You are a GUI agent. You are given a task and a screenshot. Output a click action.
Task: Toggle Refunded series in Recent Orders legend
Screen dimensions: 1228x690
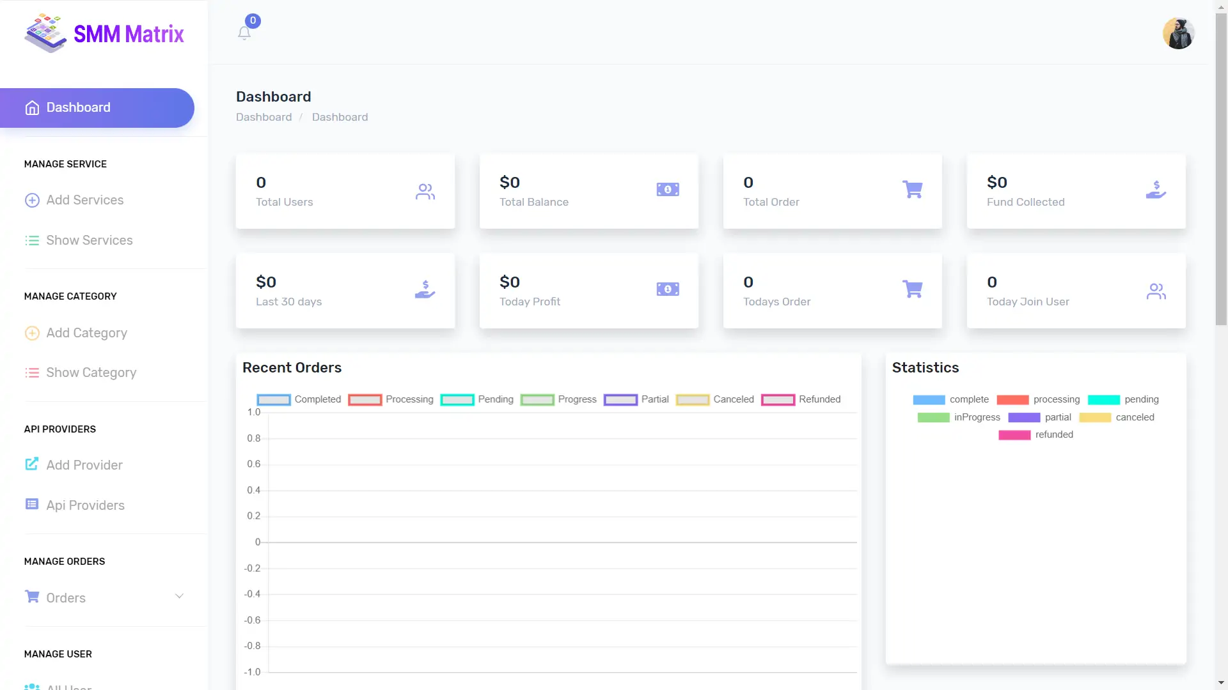(778, 400)
